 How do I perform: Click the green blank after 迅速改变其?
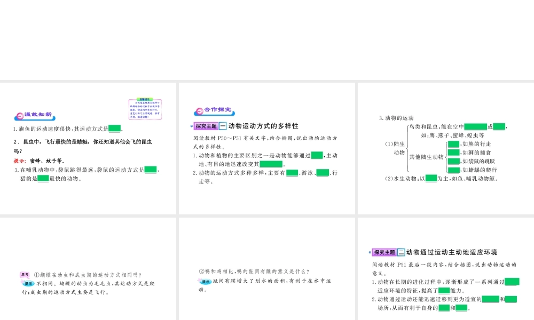click(x=271, y=164)
